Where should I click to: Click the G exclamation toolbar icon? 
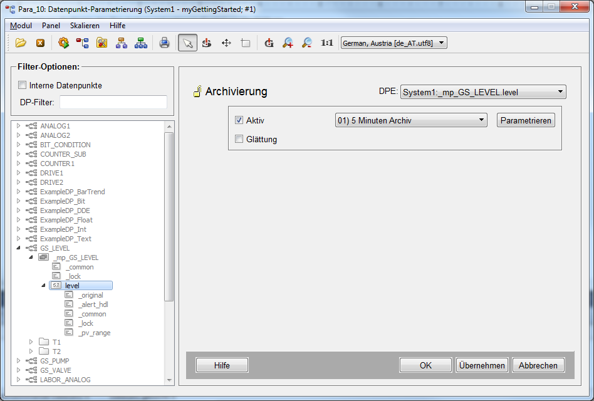[269, 43]
